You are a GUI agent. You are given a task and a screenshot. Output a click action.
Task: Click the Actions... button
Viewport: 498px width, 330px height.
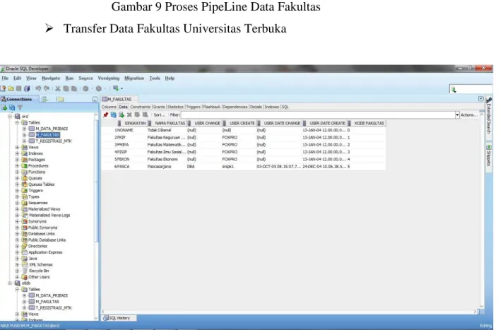[469, 115]
